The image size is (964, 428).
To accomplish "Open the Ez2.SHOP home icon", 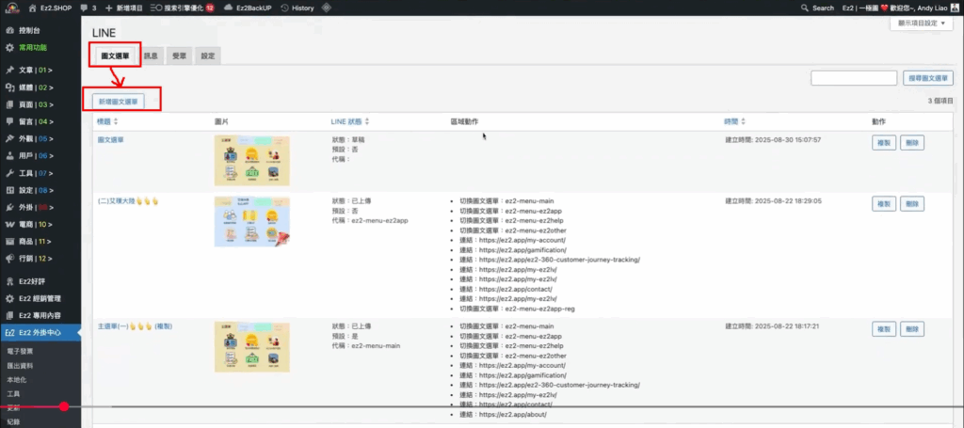I will pyautogui.click(x=32, y=8).
